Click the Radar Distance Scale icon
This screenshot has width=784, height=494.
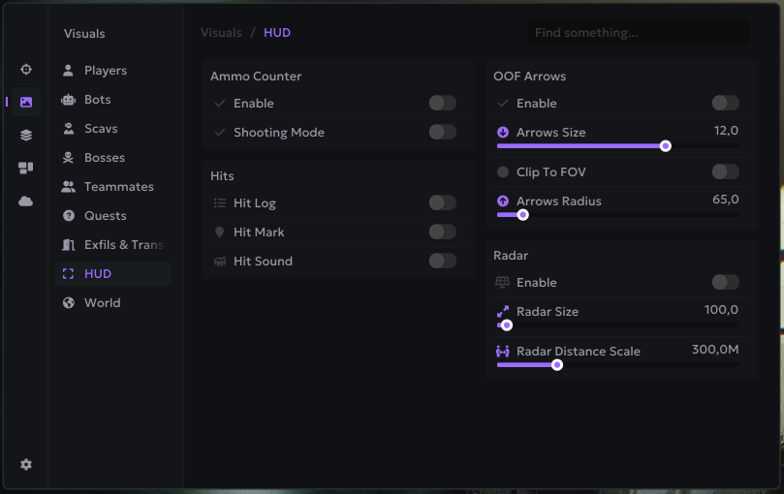(x=503, y=352)
